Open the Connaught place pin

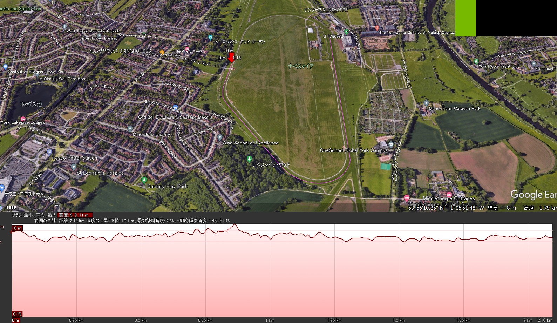pyautogui.click(x=534, y=64)
